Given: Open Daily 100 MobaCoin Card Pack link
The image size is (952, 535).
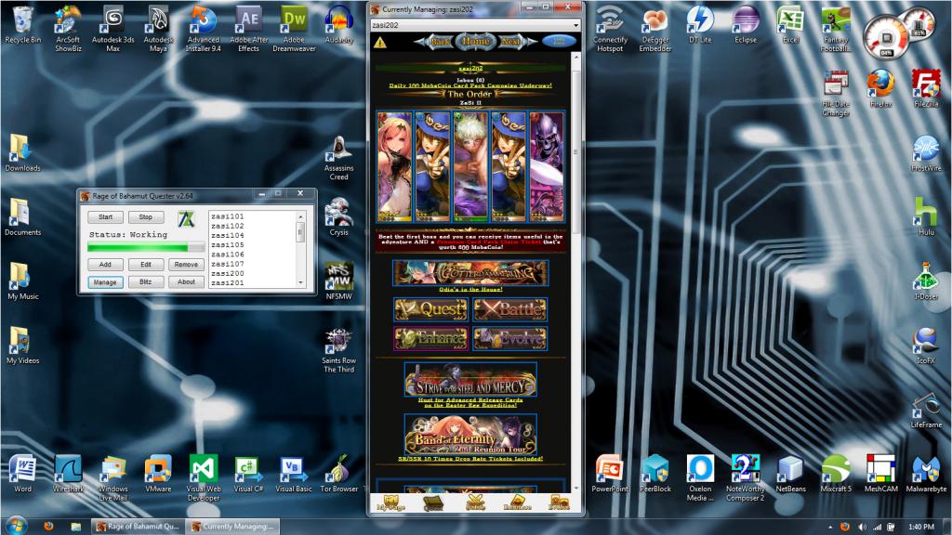Looking at the screenshot, I should click(x=470, y=85).
